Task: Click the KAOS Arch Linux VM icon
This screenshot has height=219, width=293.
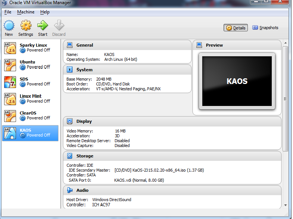Action: coord(10,133)
